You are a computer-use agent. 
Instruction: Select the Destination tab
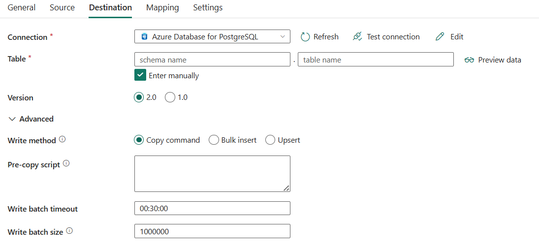(110, 7)
